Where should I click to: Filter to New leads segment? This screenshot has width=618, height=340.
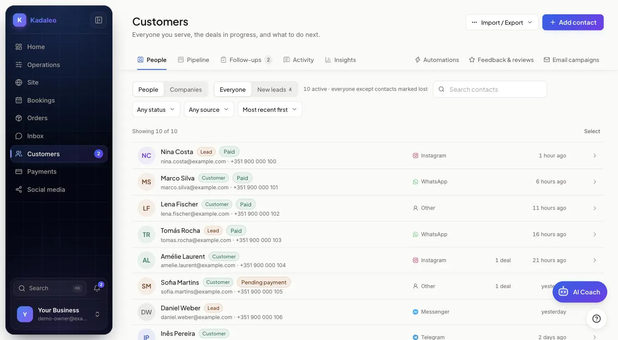pyautogui.click(x=274, y=90)
